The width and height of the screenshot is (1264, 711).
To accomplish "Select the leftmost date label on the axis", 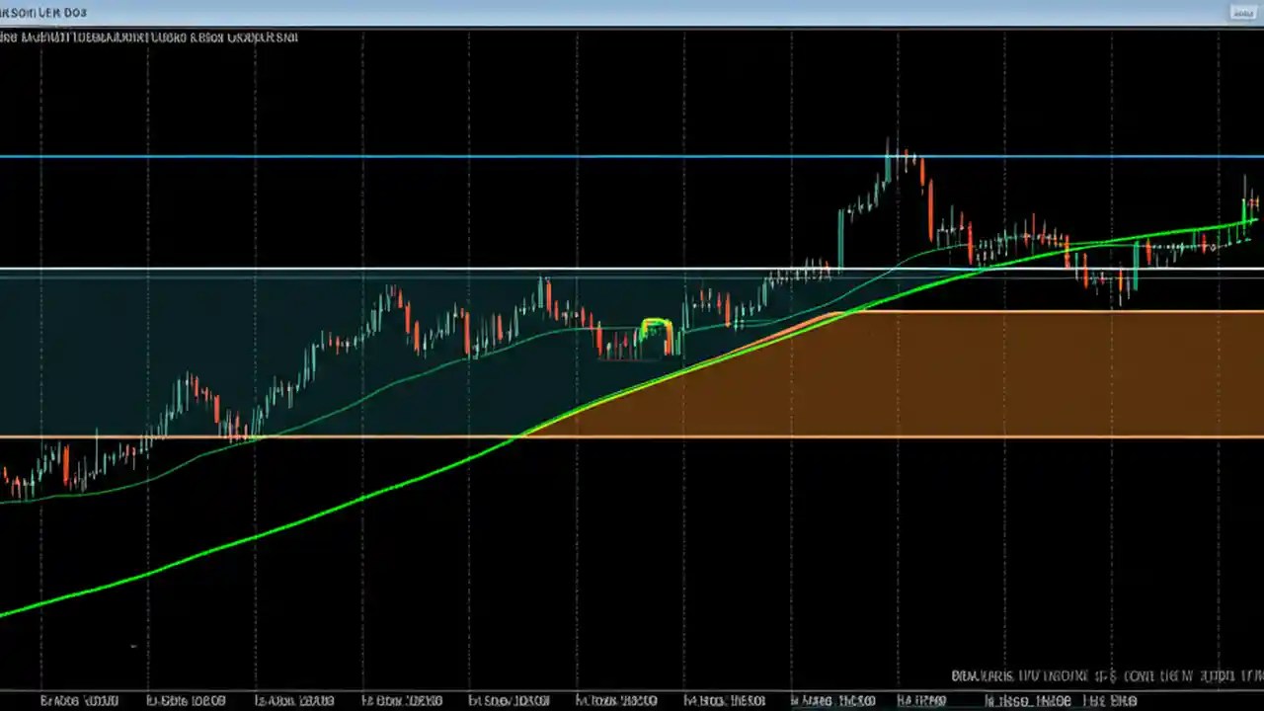I will (x=79, y=700).
